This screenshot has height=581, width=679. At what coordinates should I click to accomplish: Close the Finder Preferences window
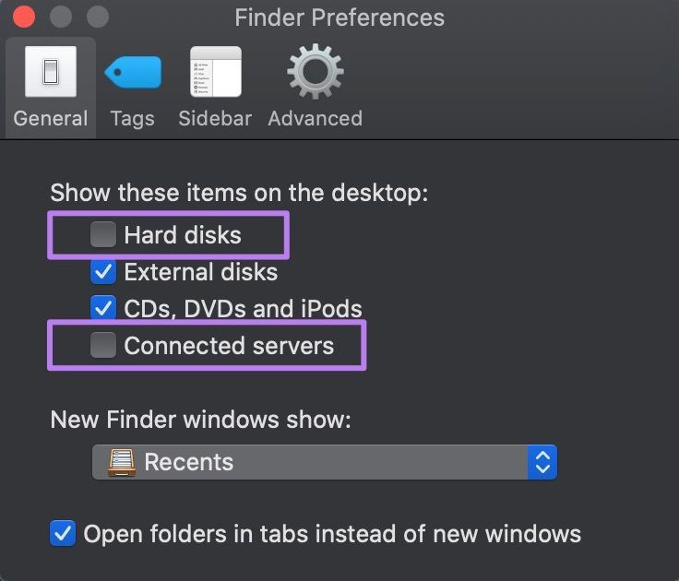[24, 17]
